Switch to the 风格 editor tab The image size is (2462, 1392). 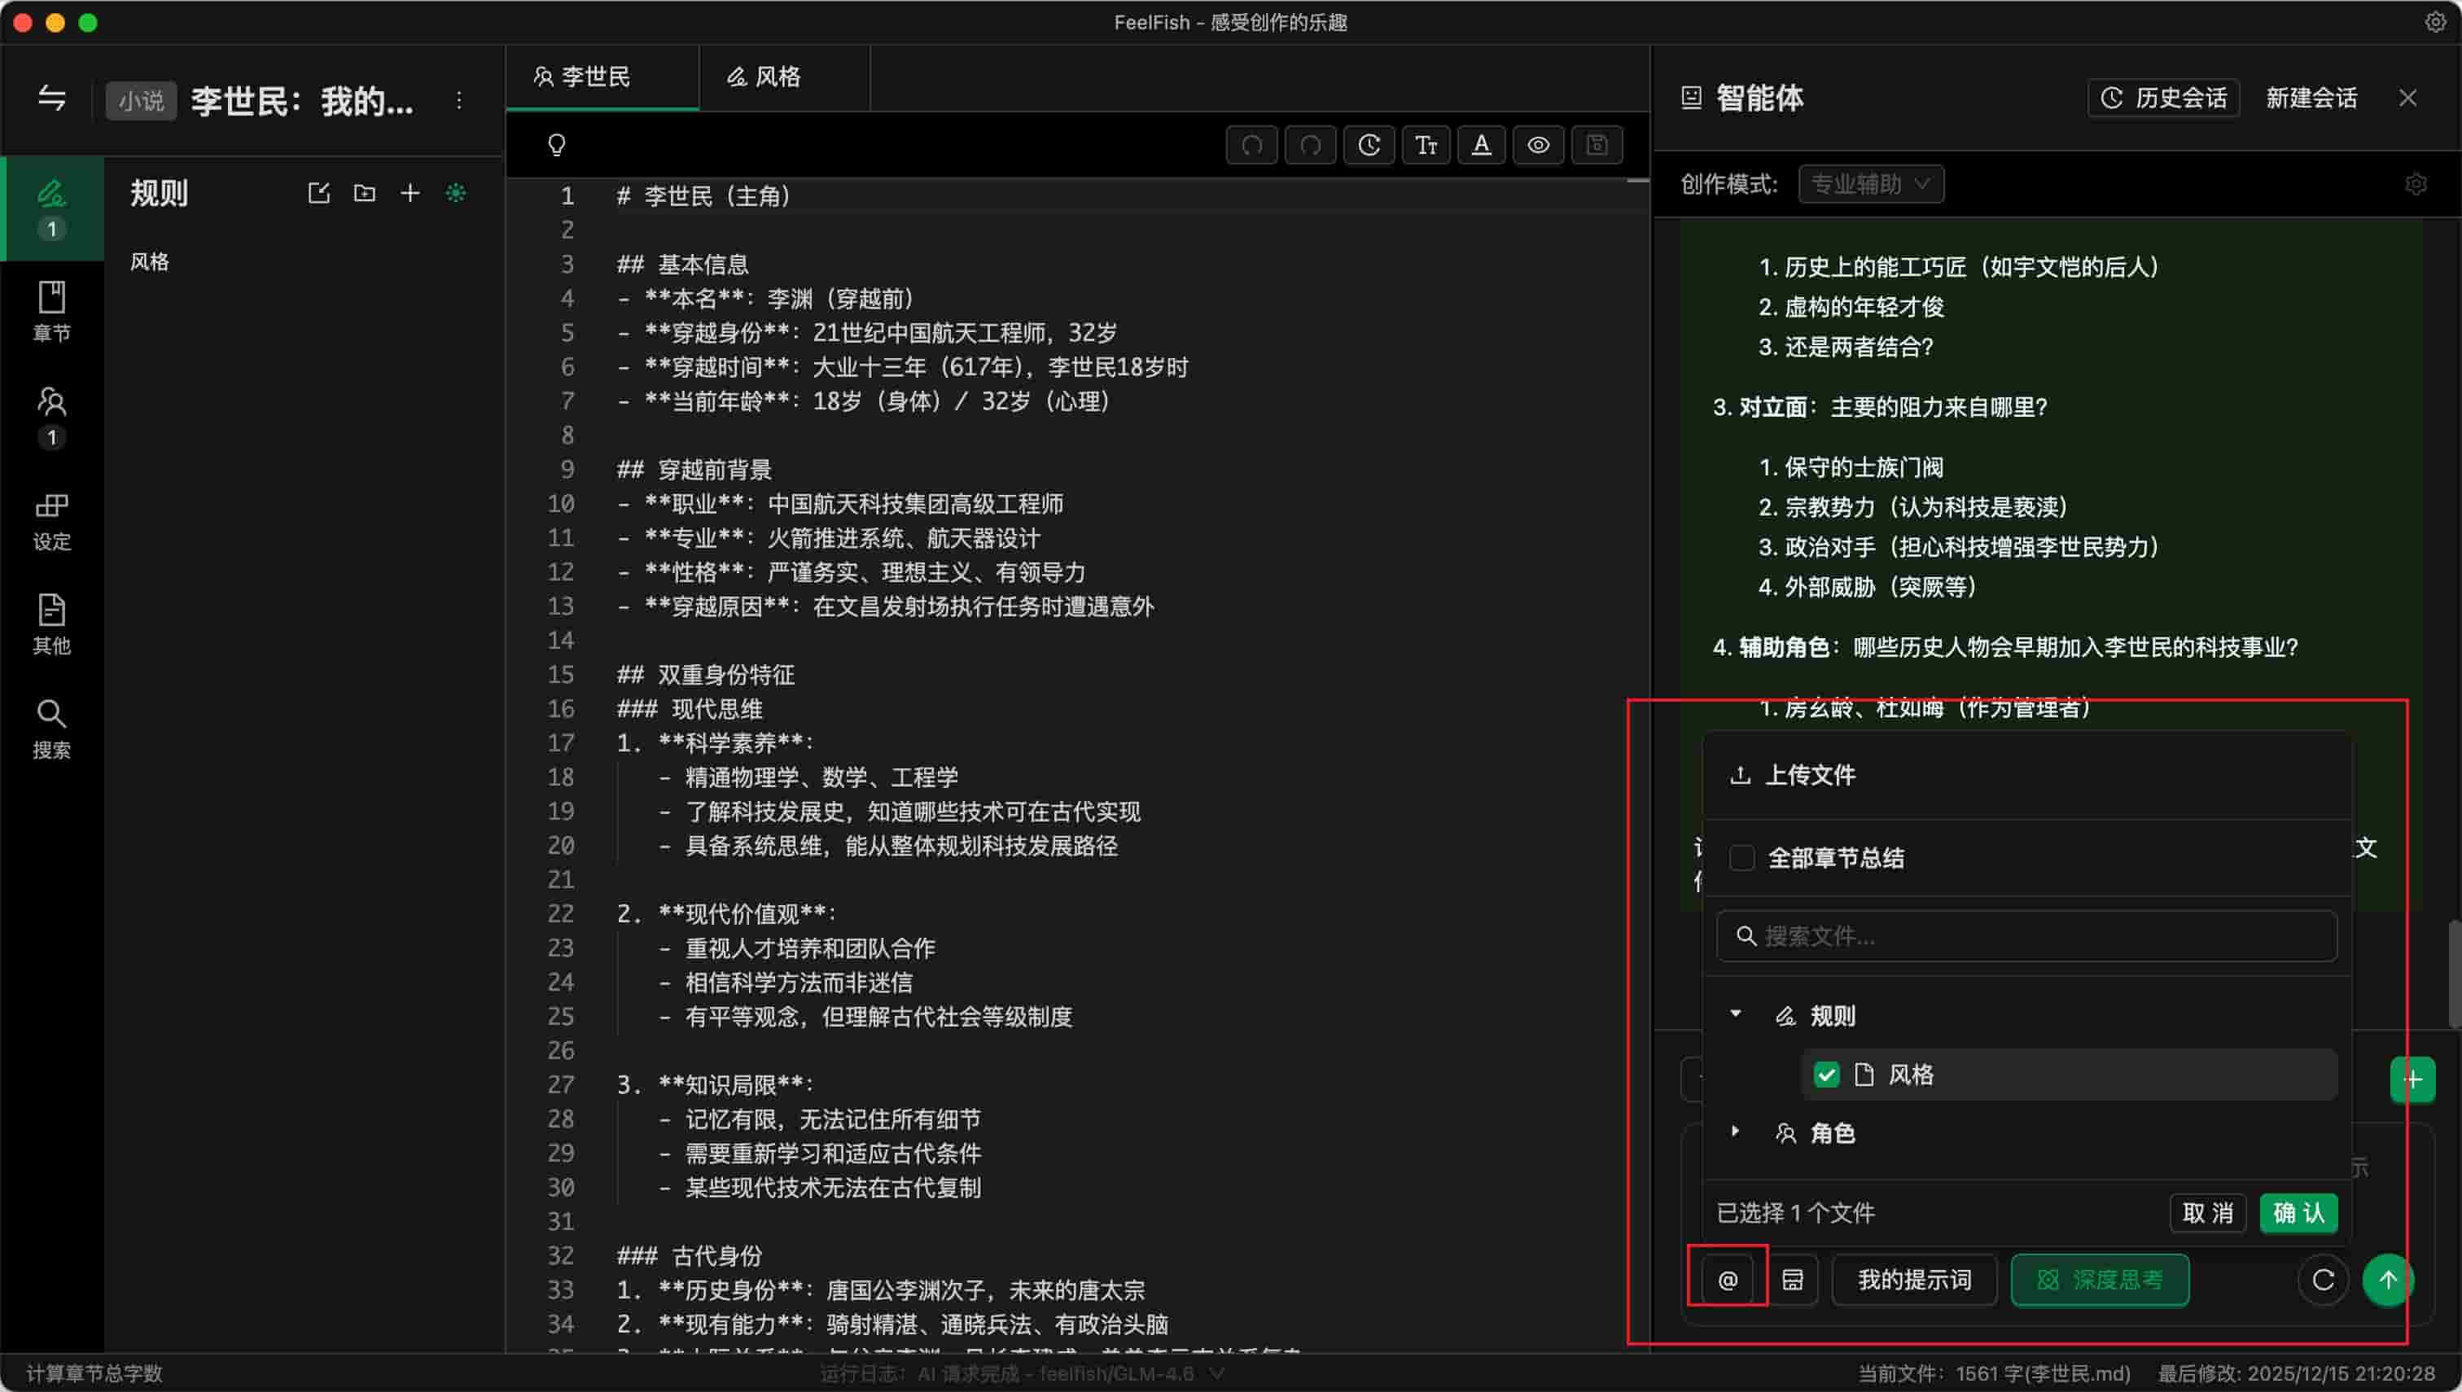[x=764, y=77]
